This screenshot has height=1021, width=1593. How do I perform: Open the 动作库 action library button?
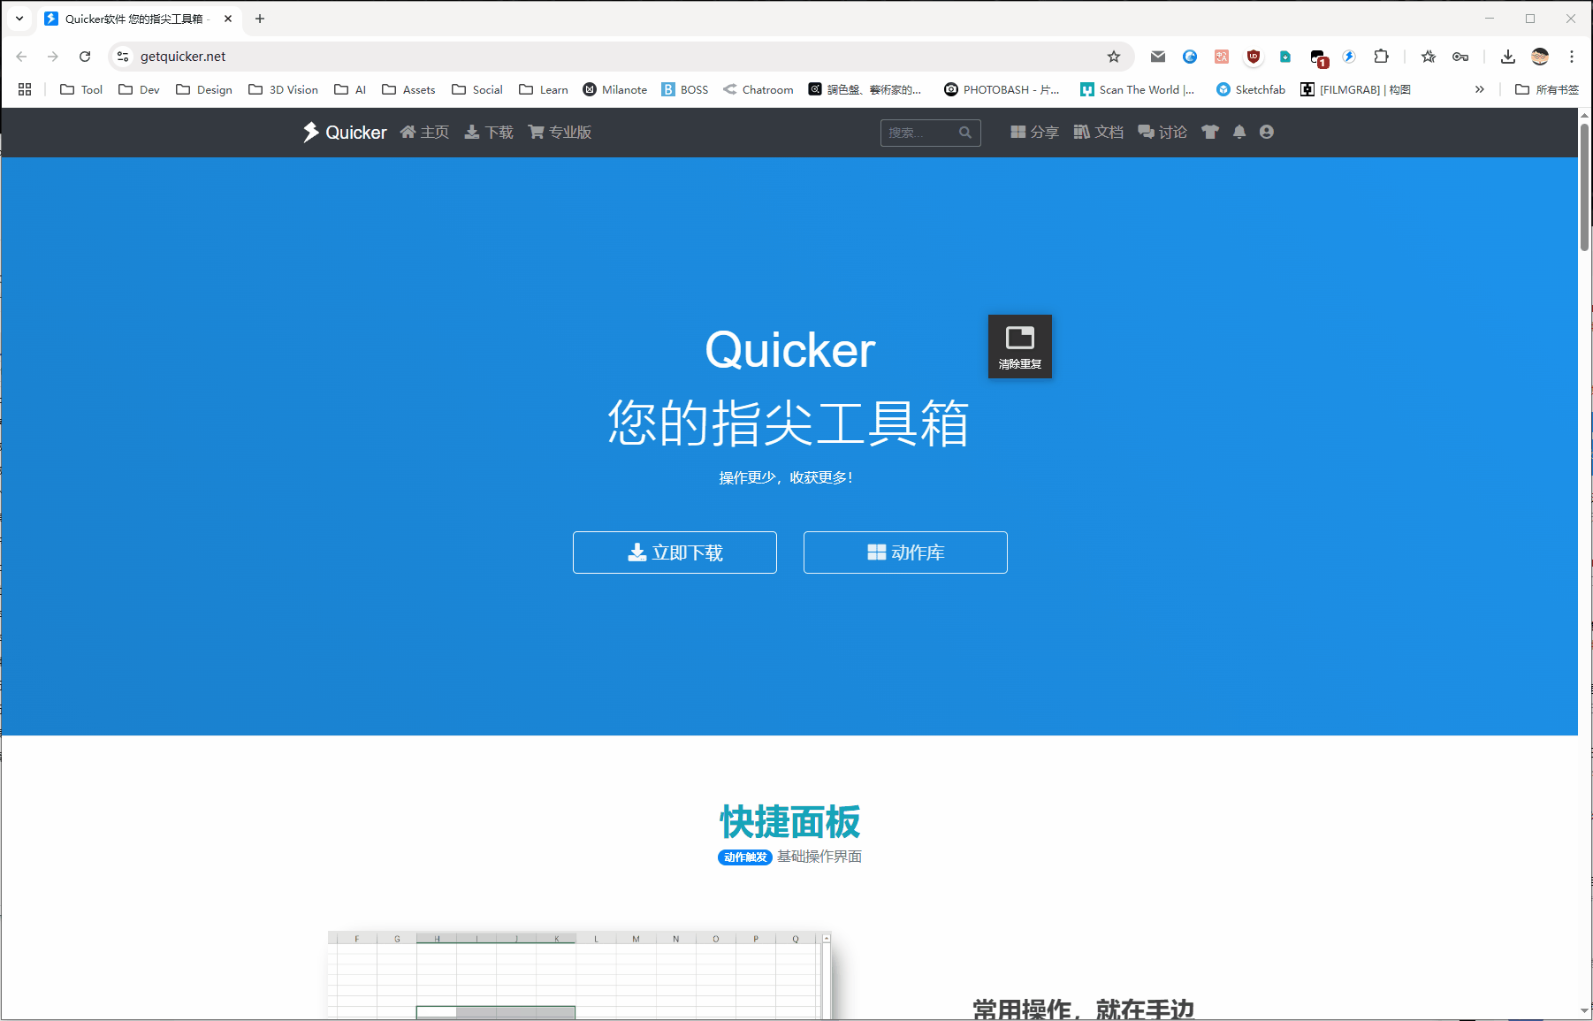point(905,552)
